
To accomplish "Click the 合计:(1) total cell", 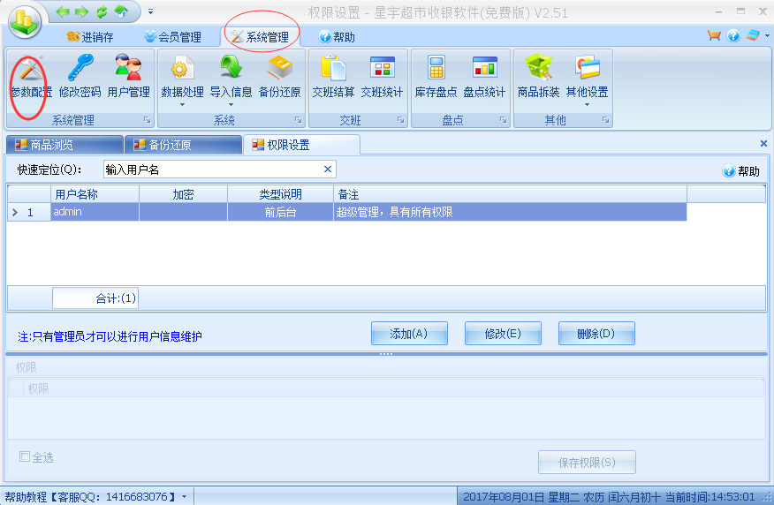I will pos(95,298).
